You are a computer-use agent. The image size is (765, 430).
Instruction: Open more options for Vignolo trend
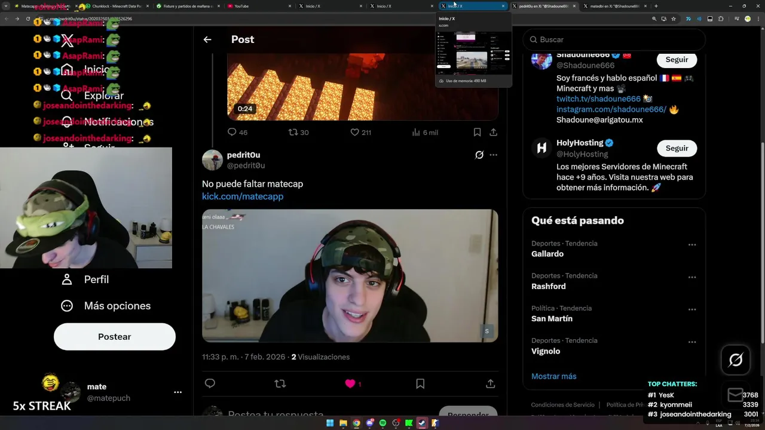[692, 342]
